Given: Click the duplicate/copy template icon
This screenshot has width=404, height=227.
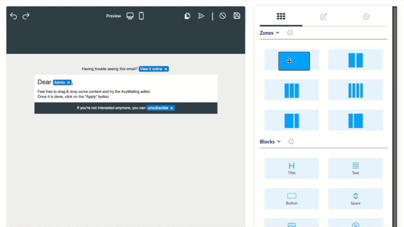Looking at the screenshot, I should point(187,16).
